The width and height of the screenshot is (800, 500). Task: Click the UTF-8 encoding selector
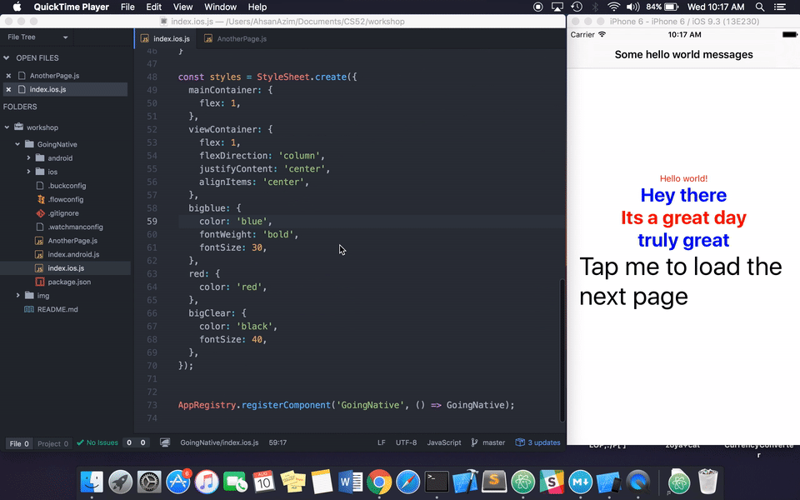406,442
